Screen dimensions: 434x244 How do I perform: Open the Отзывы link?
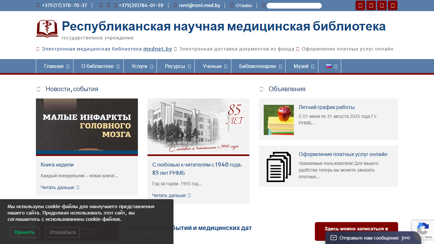(244, 5)
